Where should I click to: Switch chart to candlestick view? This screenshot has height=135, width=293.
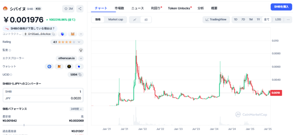pyautogui.click(x=146, y=19)
